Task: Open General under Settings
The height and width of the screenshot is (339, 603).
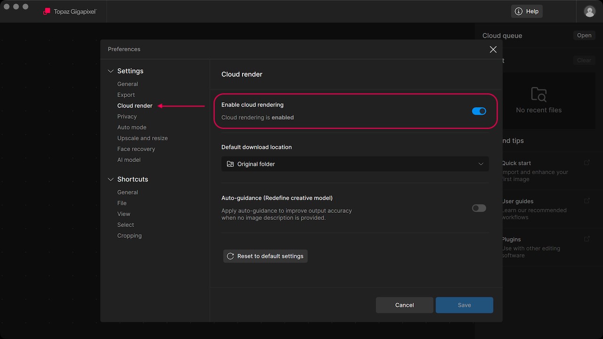Action: (128, 84)
